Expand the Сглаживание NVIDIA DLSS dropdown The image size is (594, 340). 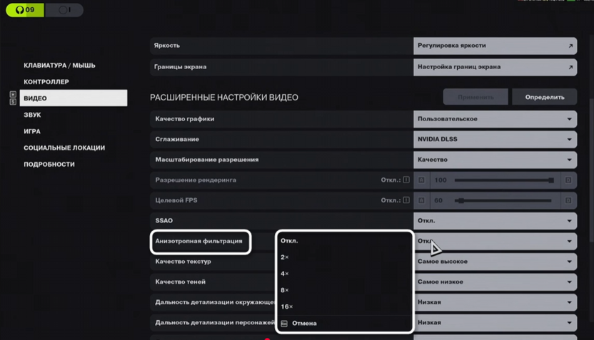tap(495, 140)
